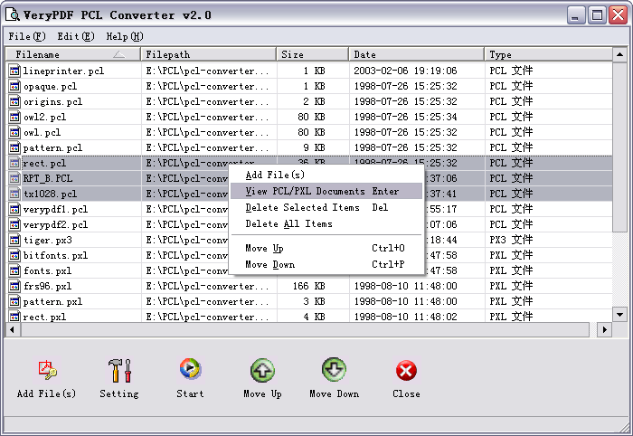Select the origins.pcl filename

52,101
